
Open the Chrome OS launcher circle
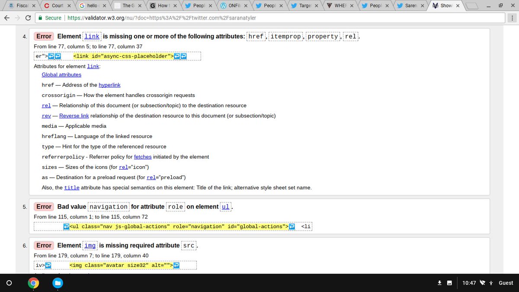click(9, 283)
